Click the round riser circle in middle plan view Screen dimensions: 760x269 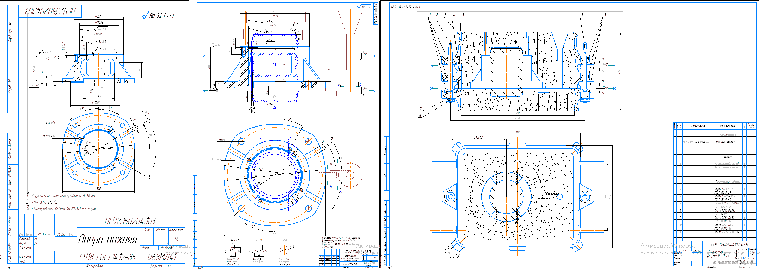(x=350, y=175)
